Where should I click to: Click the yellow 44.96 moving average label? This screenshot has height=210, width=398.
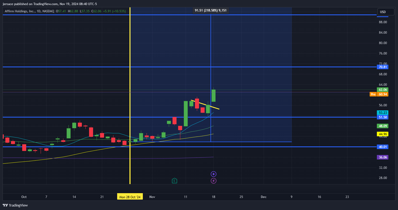click(x=383, y=134)
